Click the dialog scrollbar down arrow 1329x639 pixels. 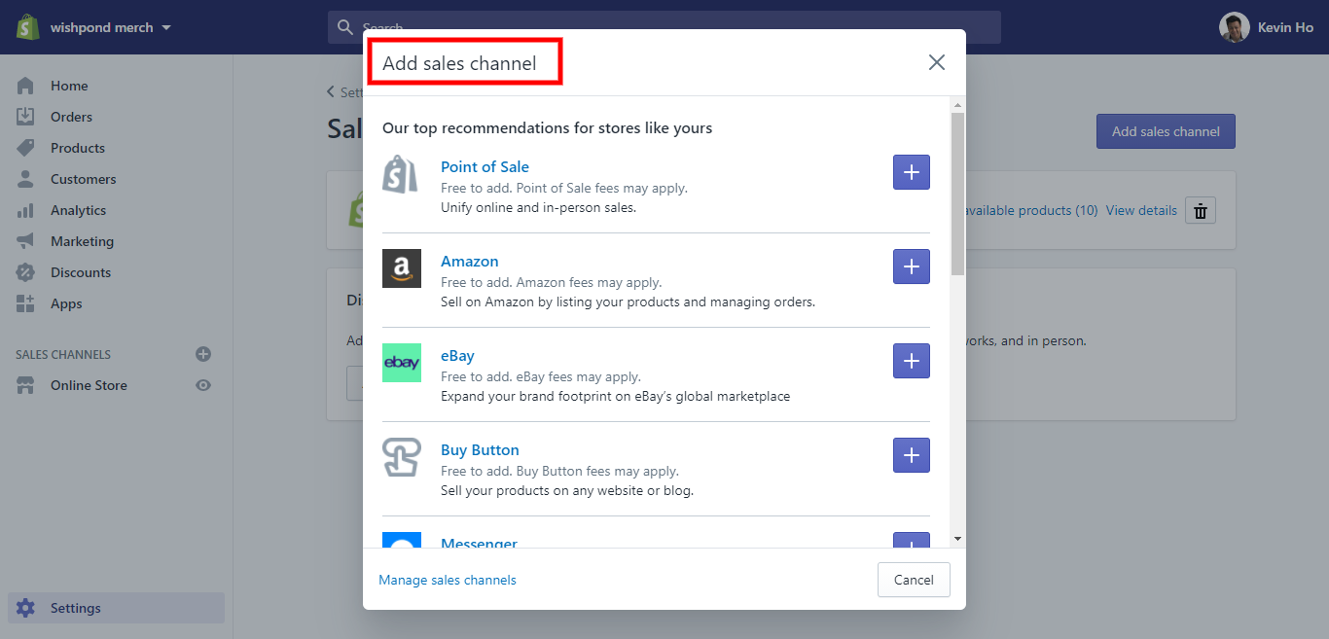click(x=957, y=539)
